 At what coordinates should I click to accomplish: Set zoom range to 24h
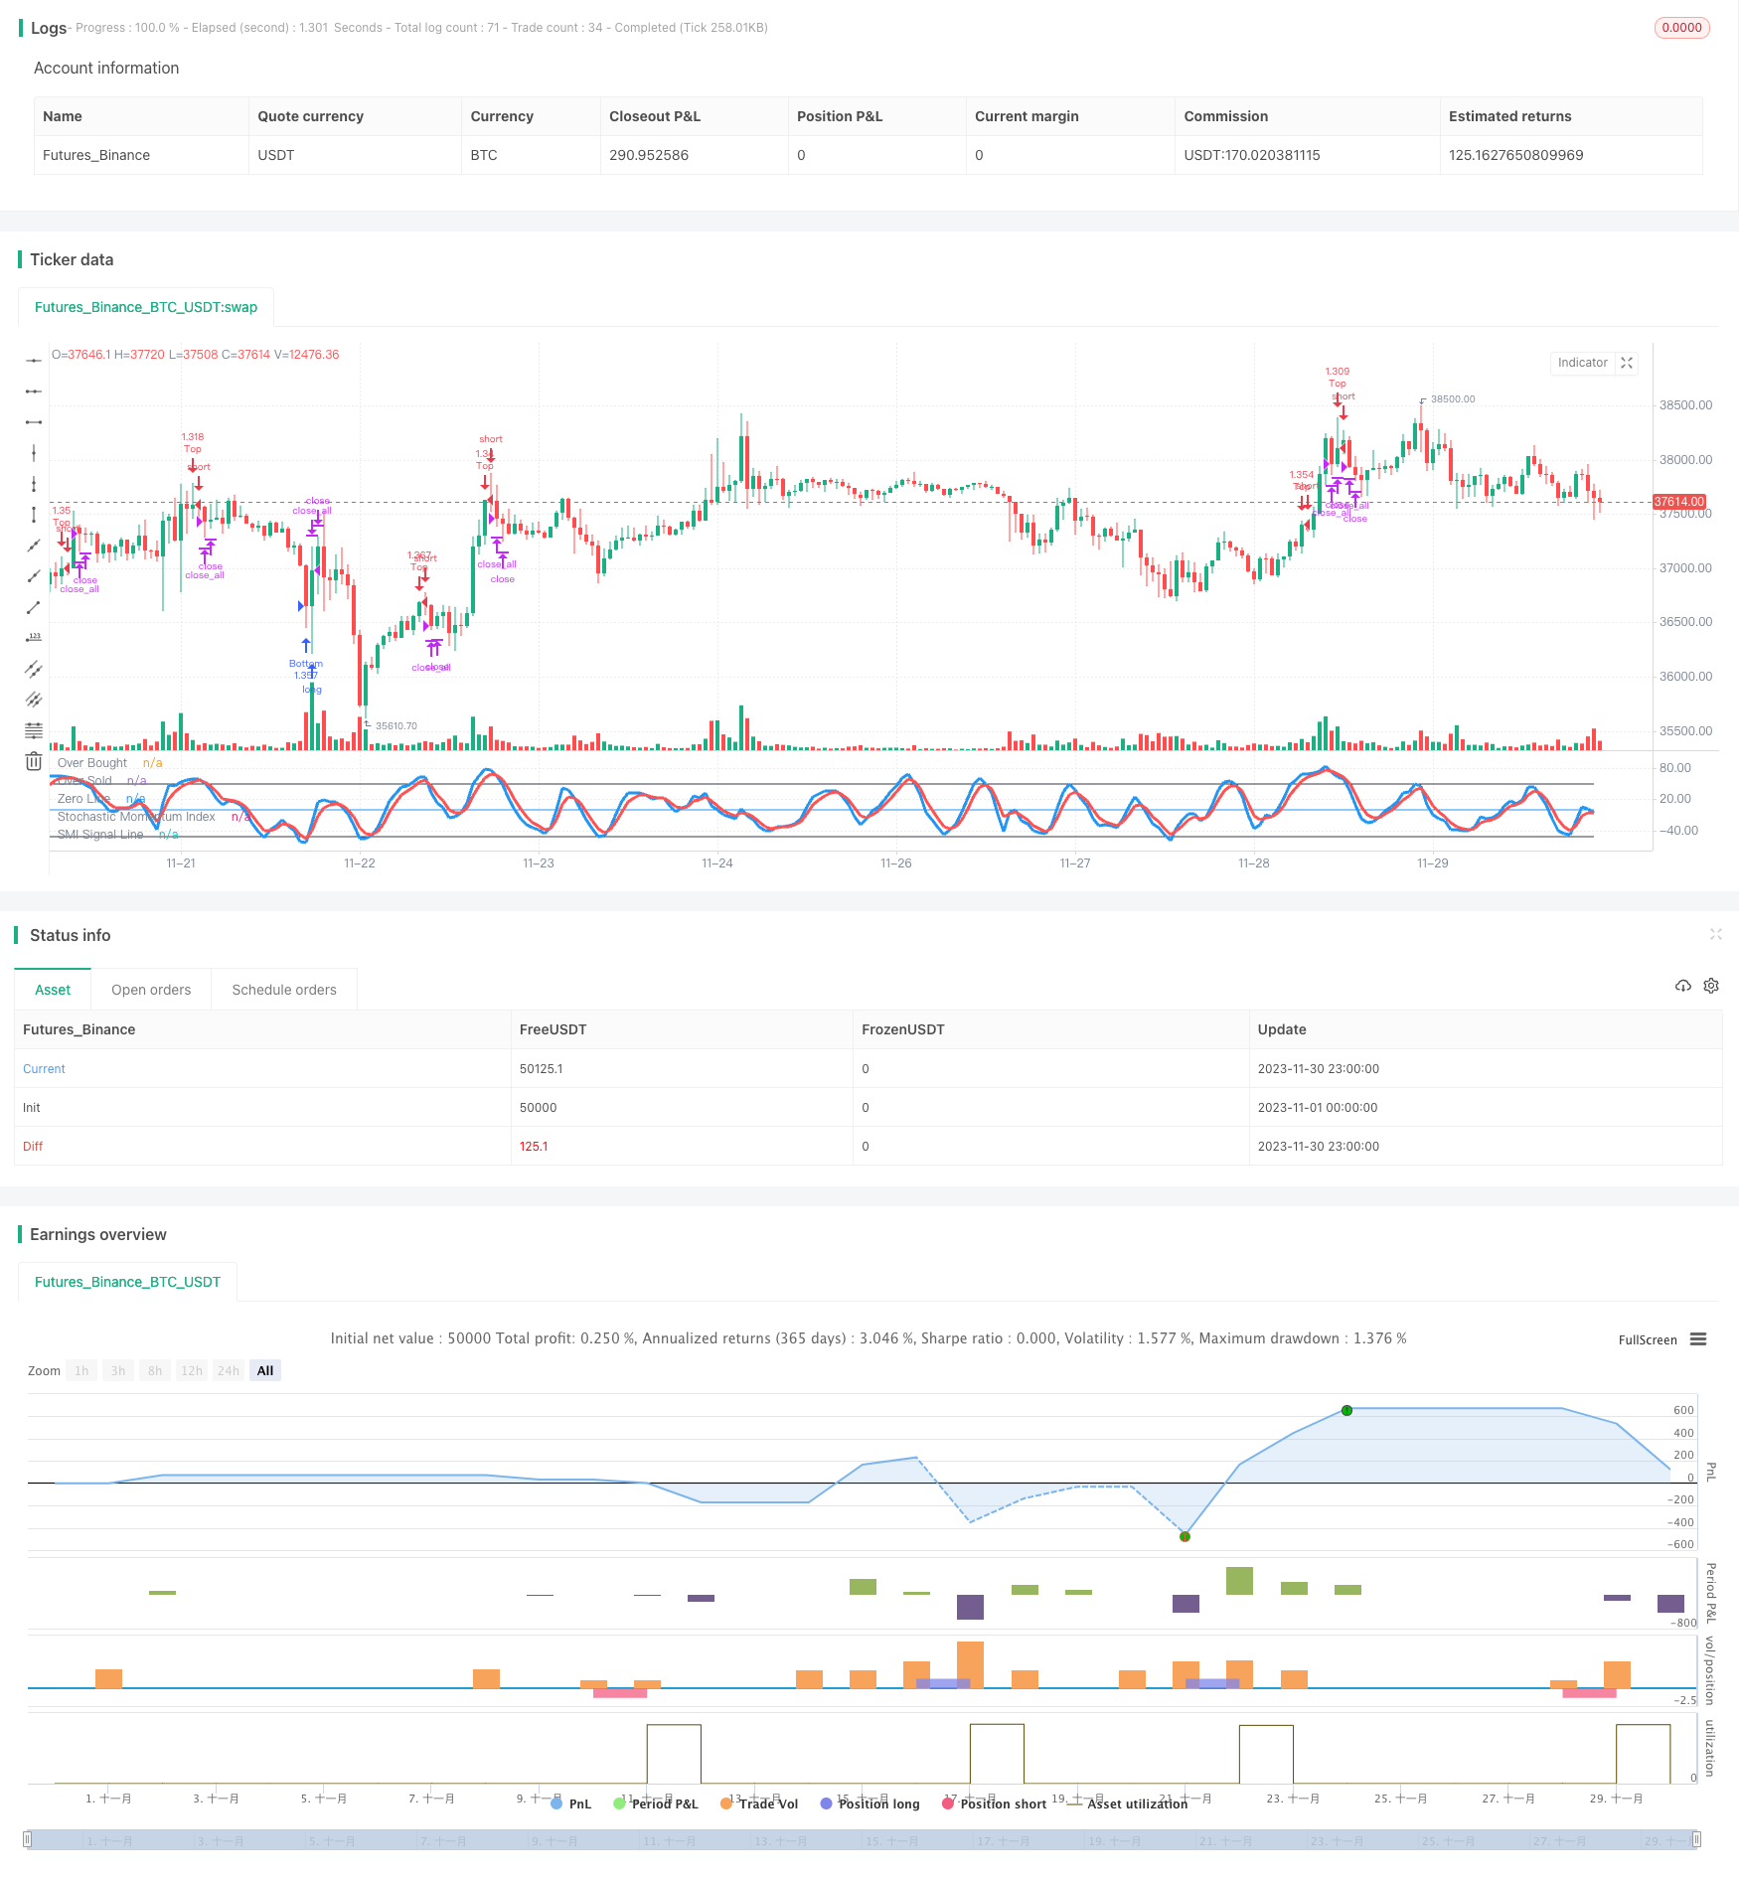click(x=229, y=1370)
